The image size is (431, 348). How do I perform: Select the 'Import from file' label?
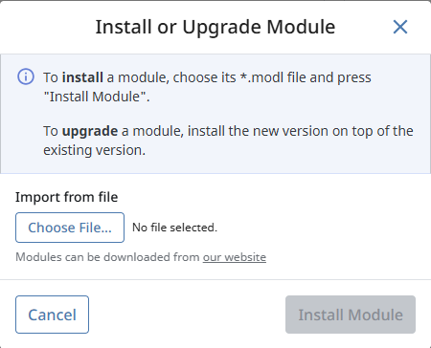coord(67,197)
